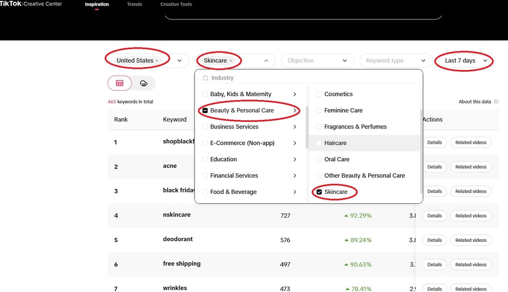The width and height of the screenshot is (508, 292).
Task: Remove the United States tag
Action: click(157, 60)
